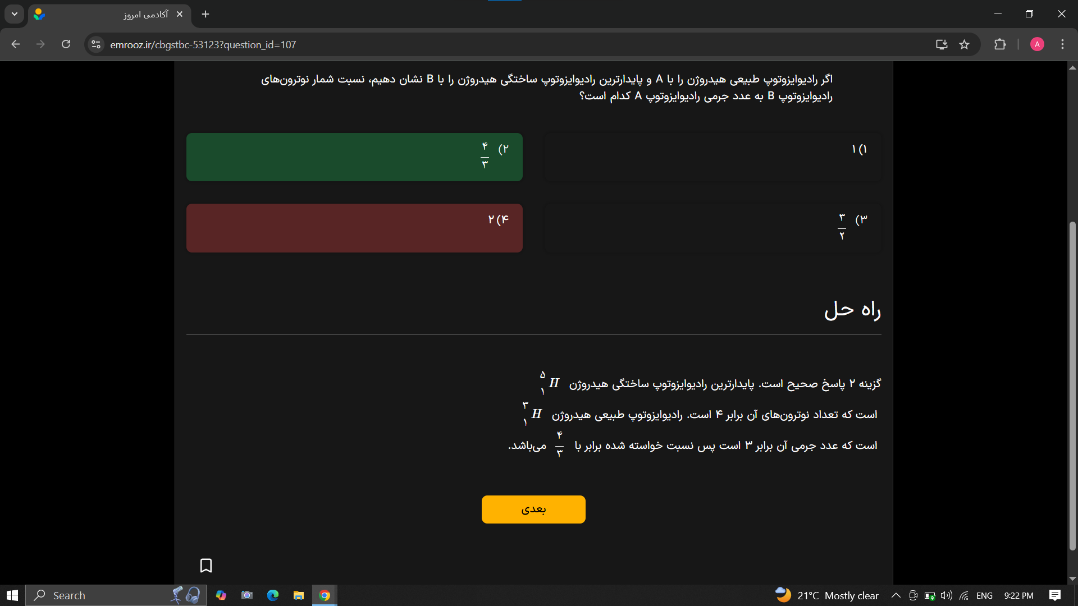Show hidden system tray icons chevron
The height and width of the screenshot is (606, 1078).
click(896, 595)
